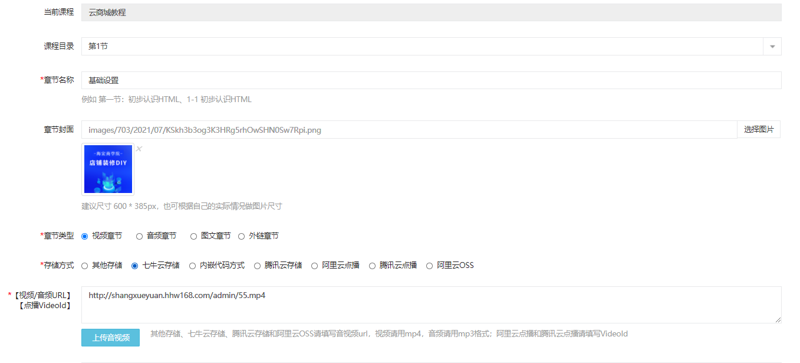Choose 阿里云点播 storage option
This screenshot has height=363, width=800.
click(315, 266)
